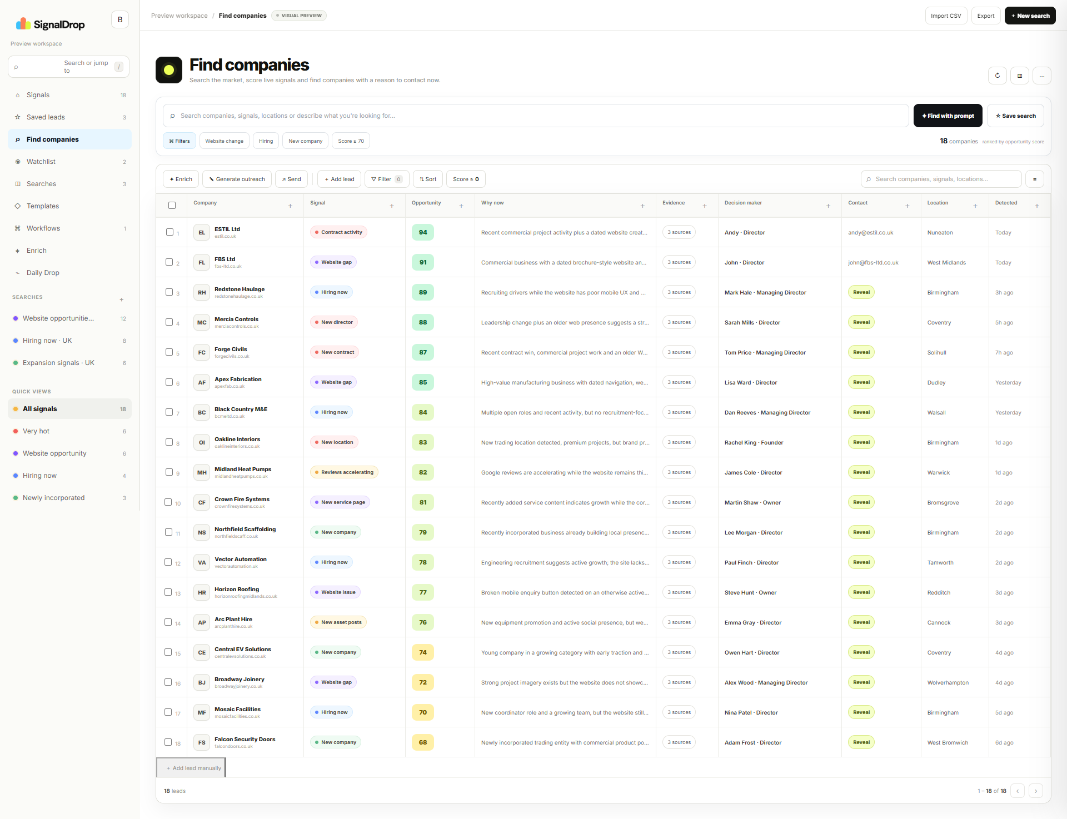The height and width of the screenshot is (819, 1067).
Task: Add column after Why now header
Action: (x=642, y=206)
